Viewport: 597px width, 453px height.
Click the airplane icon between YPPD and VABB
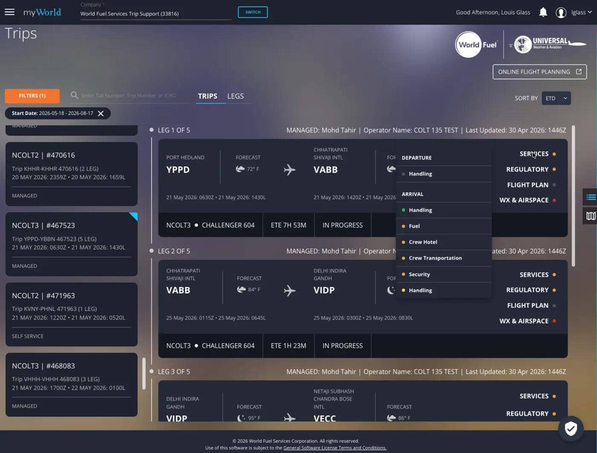click(x=290, y=169)
